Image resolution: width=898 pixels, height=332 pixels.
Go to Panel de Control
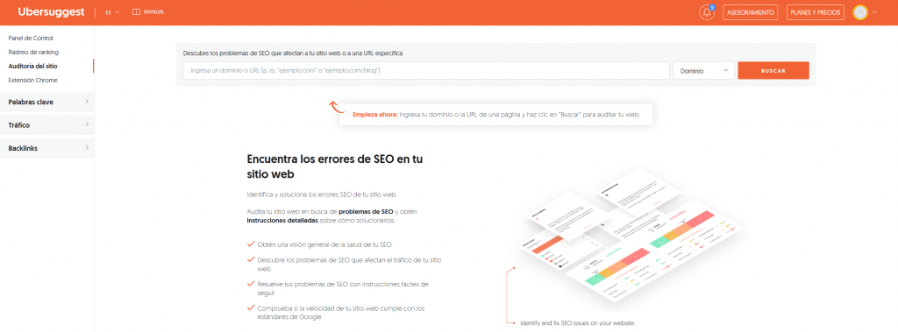click(31, 38)
